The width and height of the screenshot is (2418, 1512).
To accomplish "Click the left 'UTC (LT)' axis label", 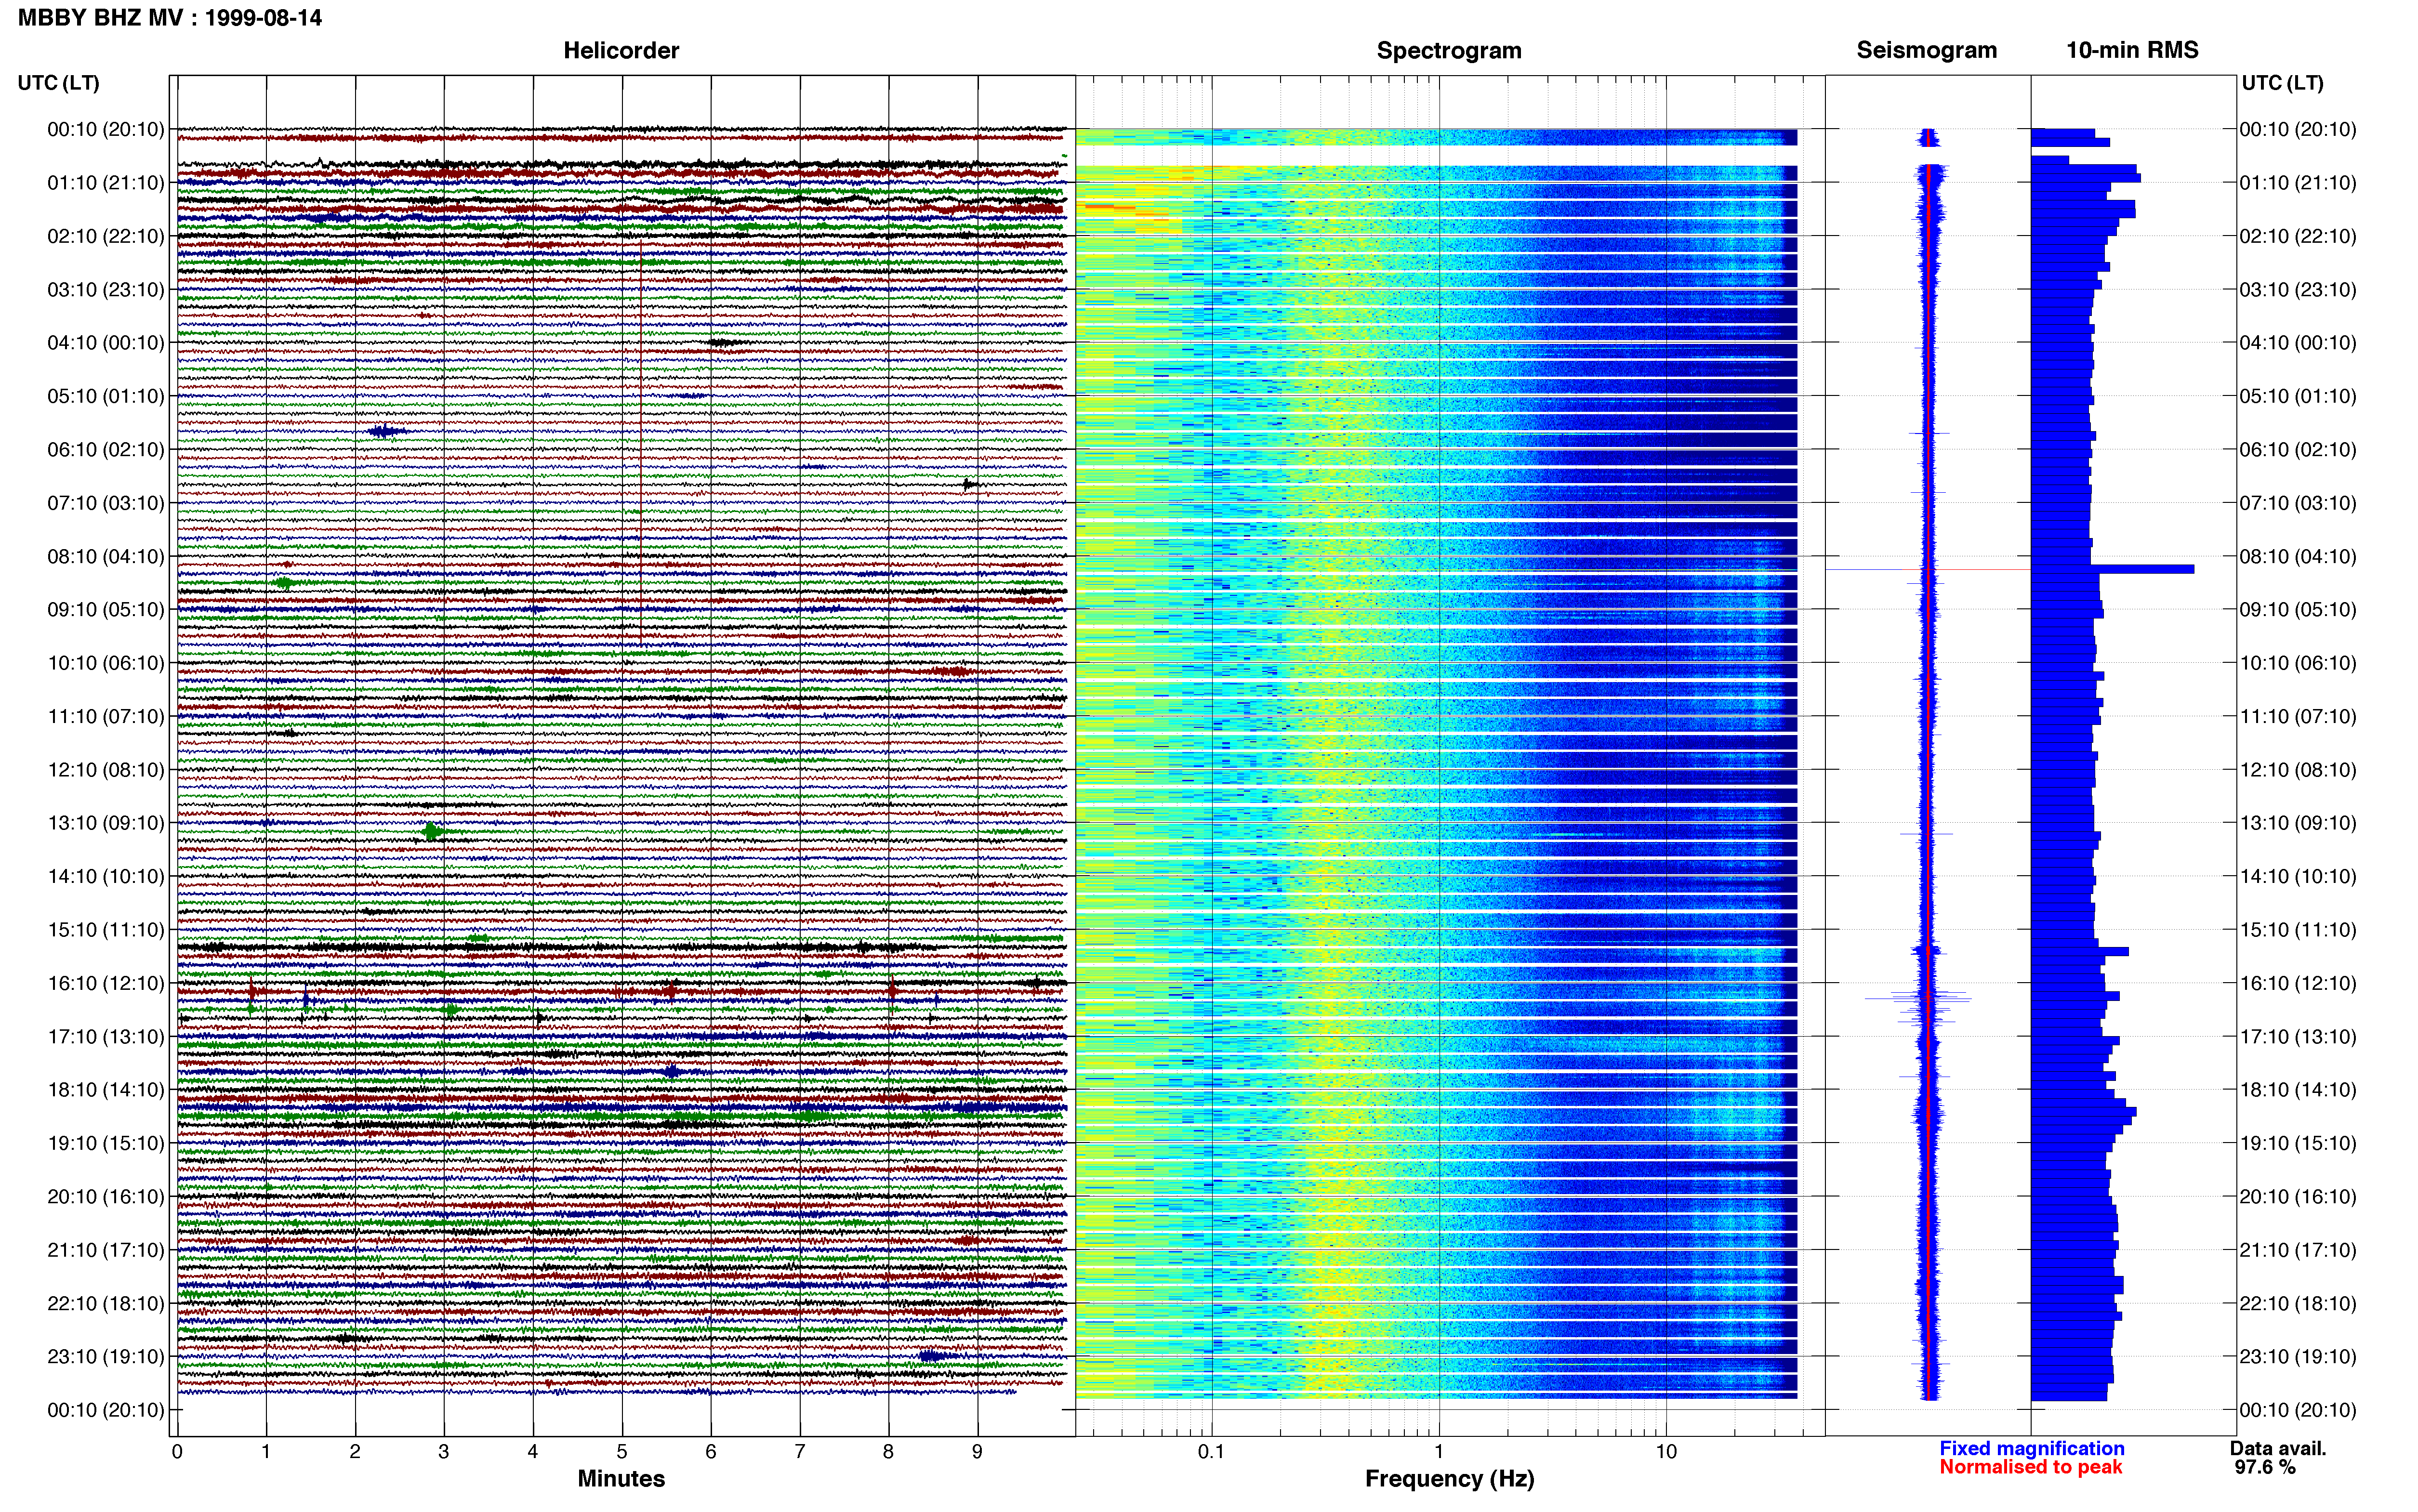I will (58, 83).
